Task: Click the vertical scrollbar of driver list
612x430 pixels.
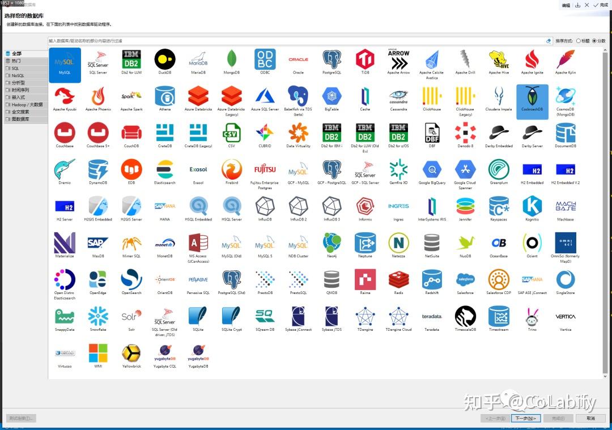Action: (605, 212)
